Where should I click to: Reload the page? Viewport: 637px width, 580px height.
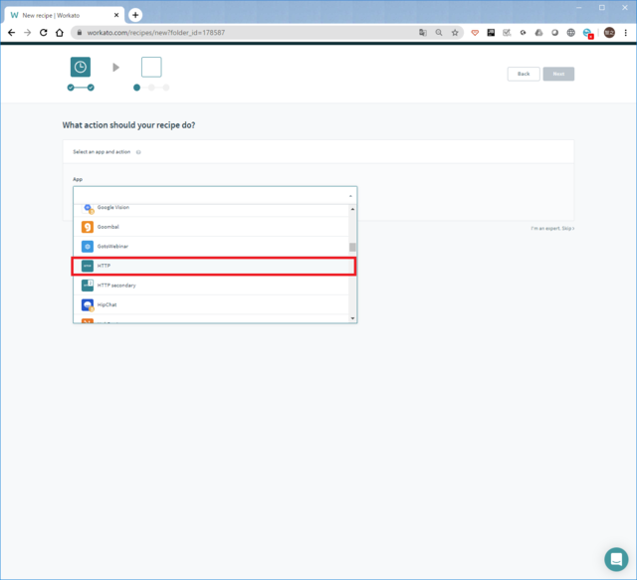pos(44,33)
